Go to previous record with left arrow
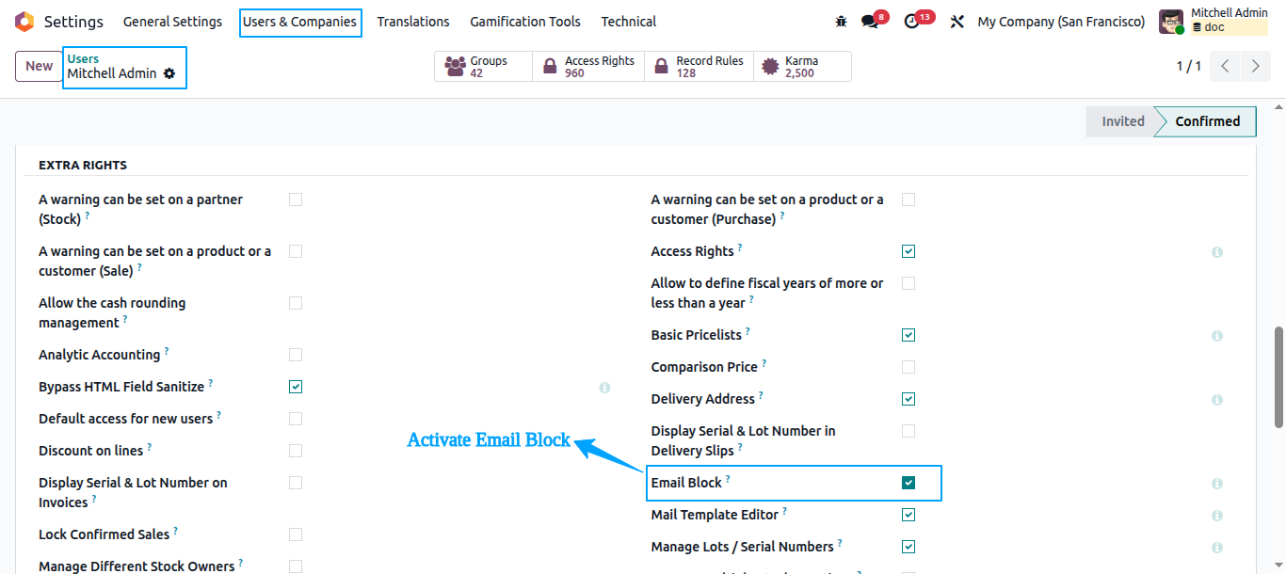Viewport: 1286px width, 574px height. pyautogui.click(x=1225, y=66)
